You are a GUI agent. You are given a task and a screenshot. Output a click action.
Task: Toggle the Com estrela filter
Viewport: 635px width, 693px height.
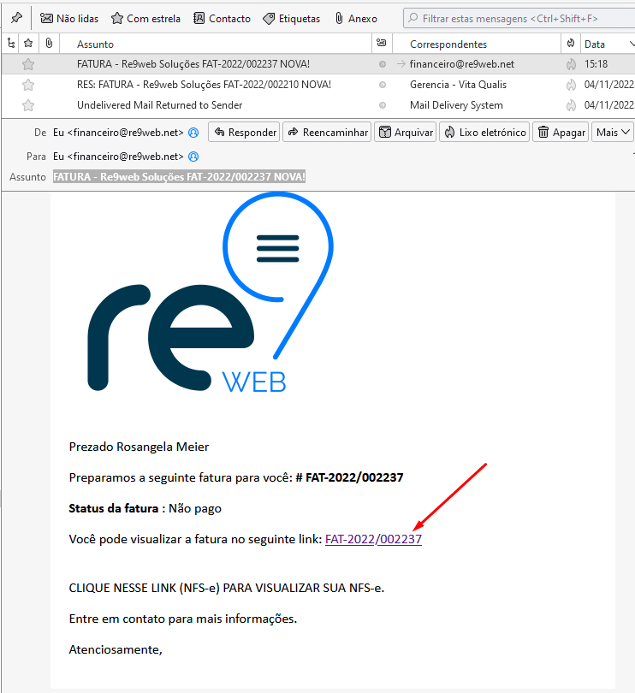point(145,19)
